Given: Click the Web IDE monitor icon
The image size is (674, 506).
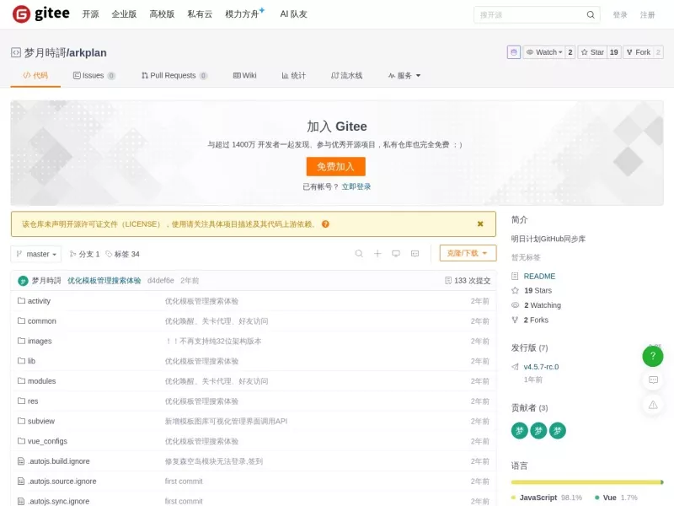Looking at the screenshot, I should [x=396, y=254].
